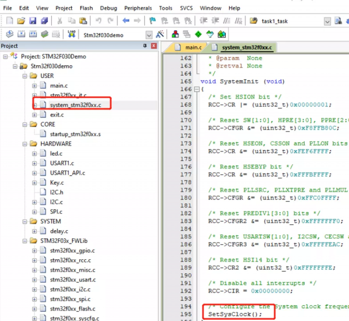Click the Cut scissors icon
This screenshot has height=321, width=349.
60,20
